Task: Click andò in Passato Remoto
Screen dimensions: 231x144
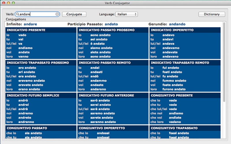Action: click(94, 76)
